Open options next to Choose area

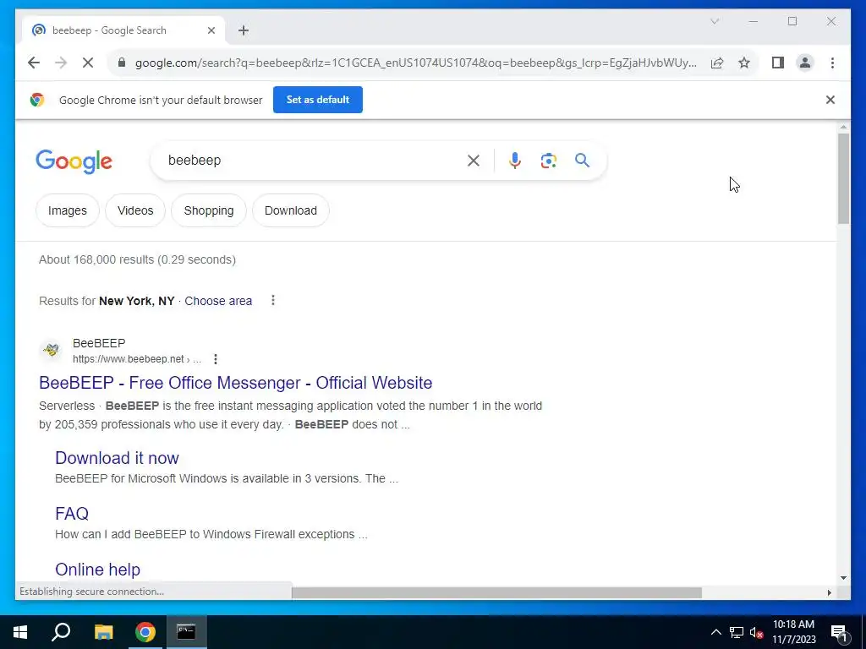[x=273, y=300]
